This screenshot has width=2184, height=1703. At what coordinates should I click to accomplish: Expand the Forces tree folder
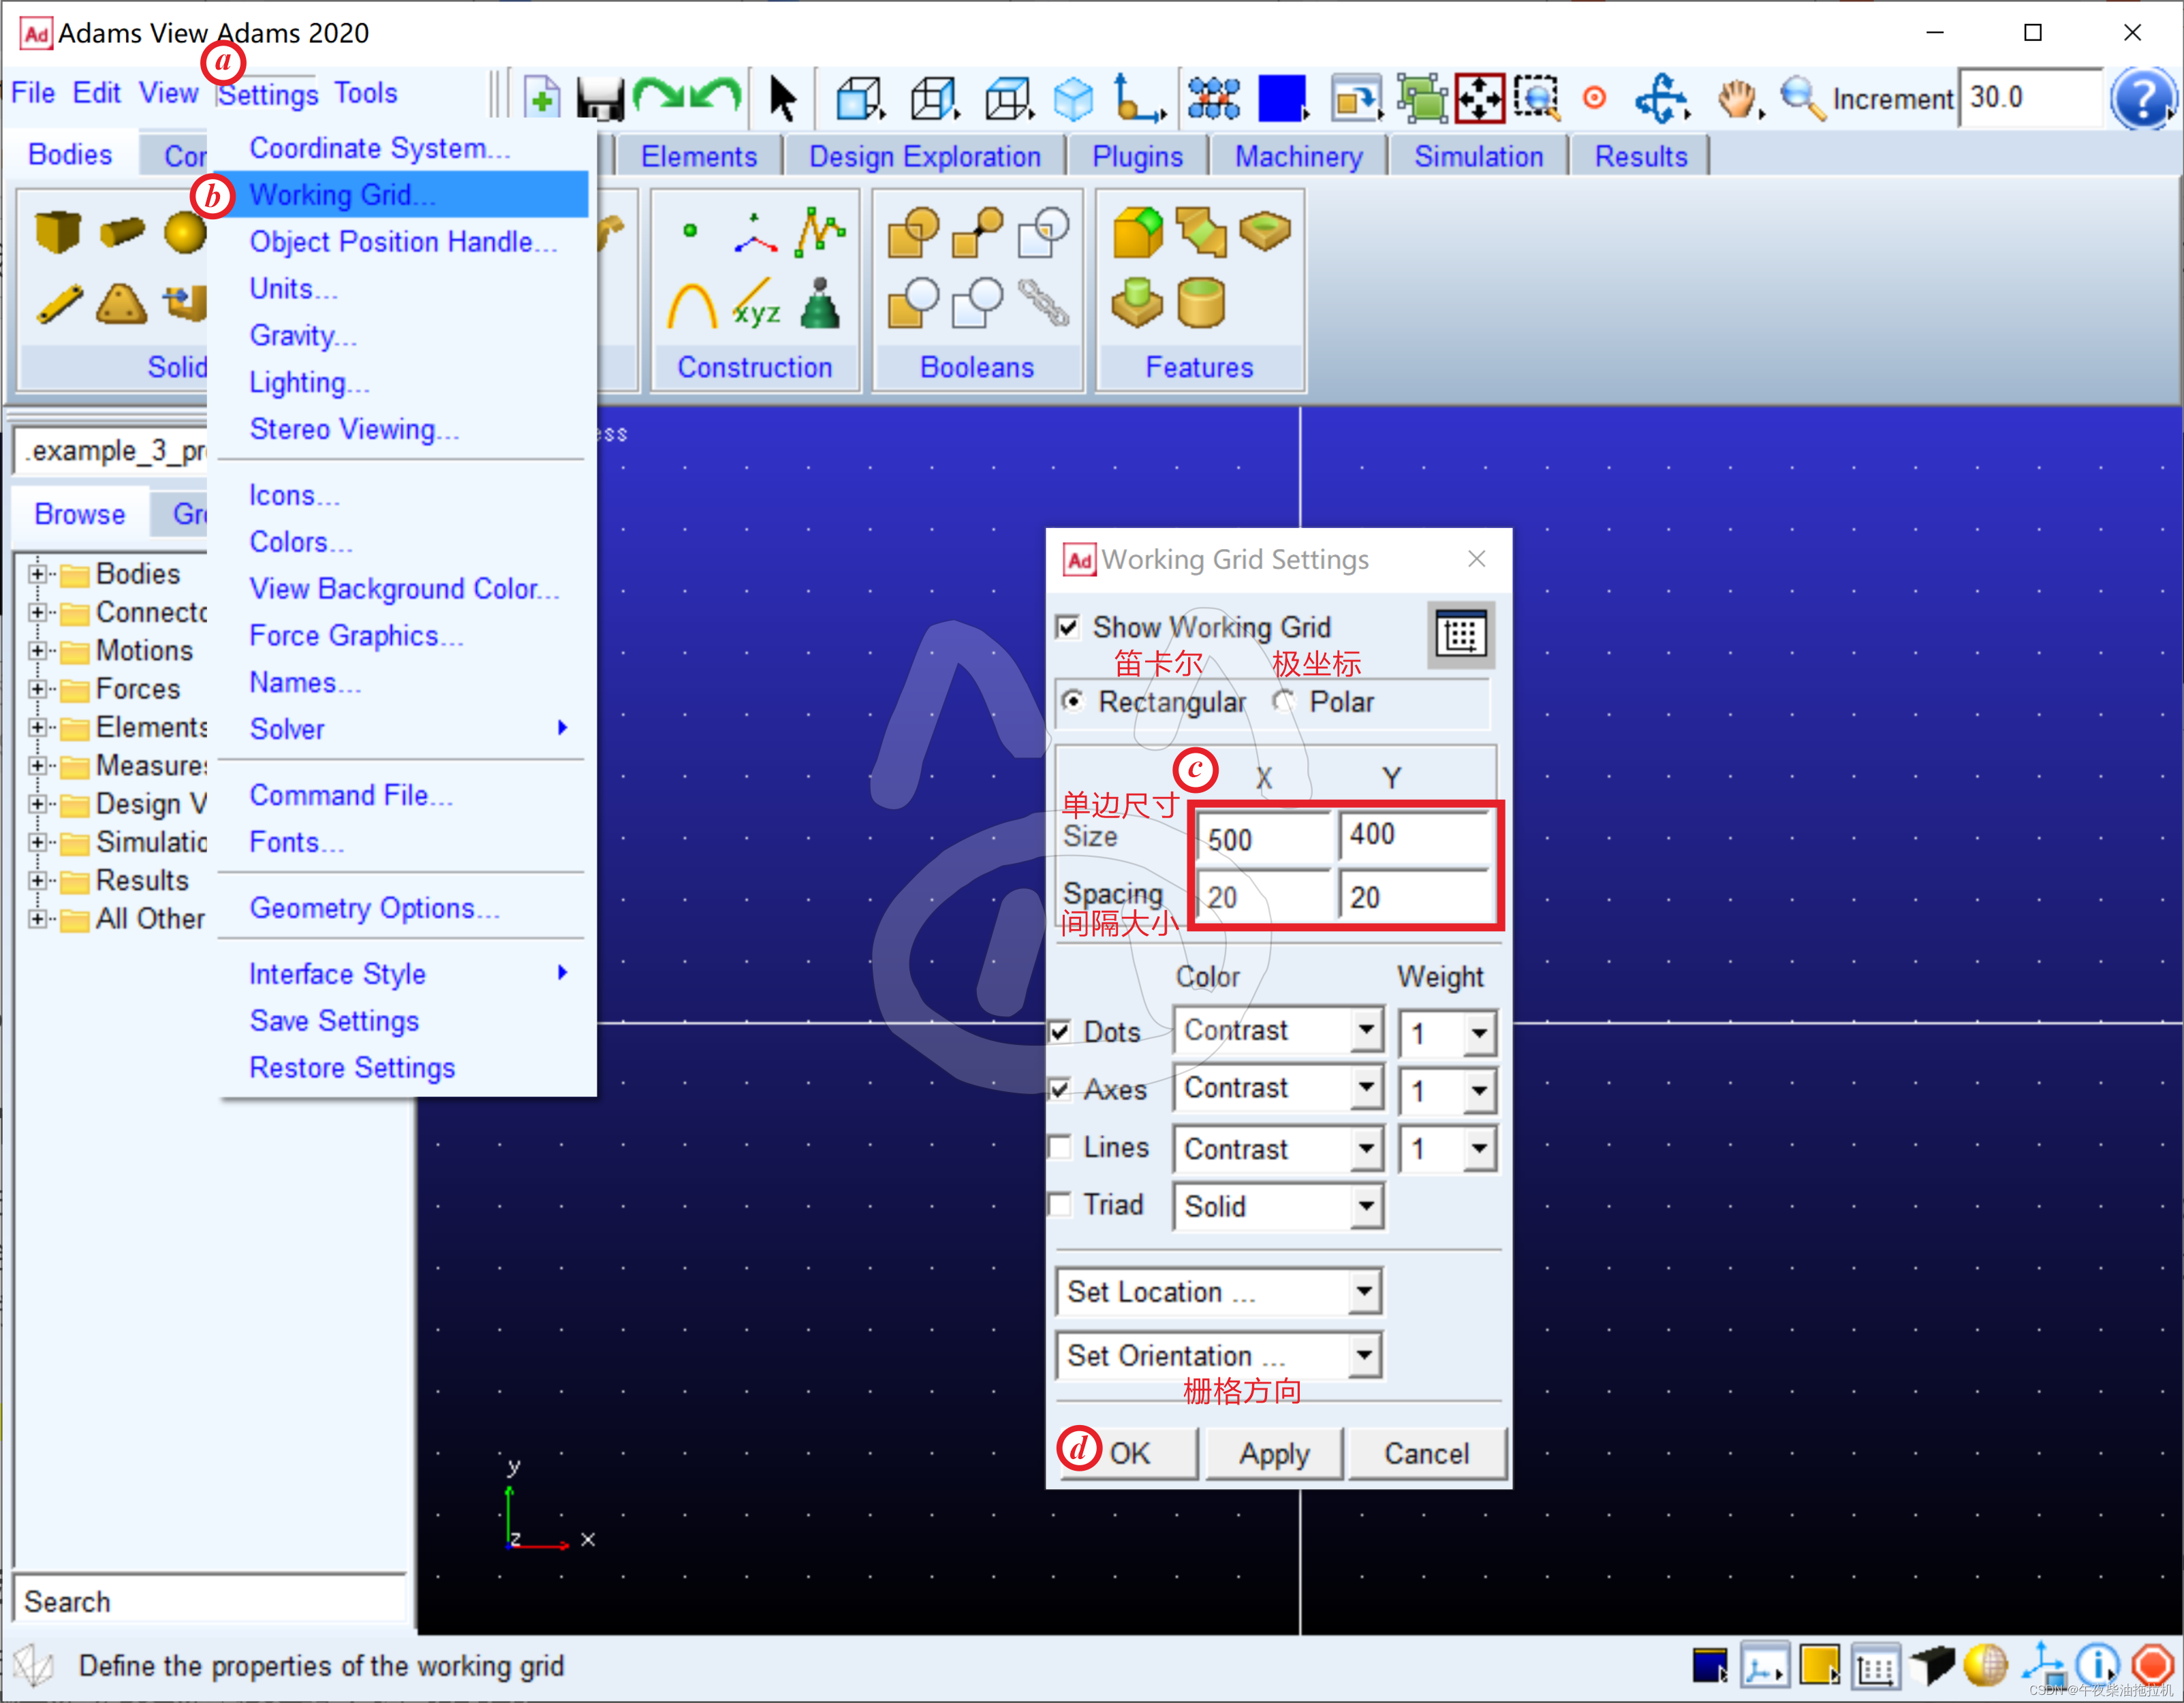tap(37, 689)
